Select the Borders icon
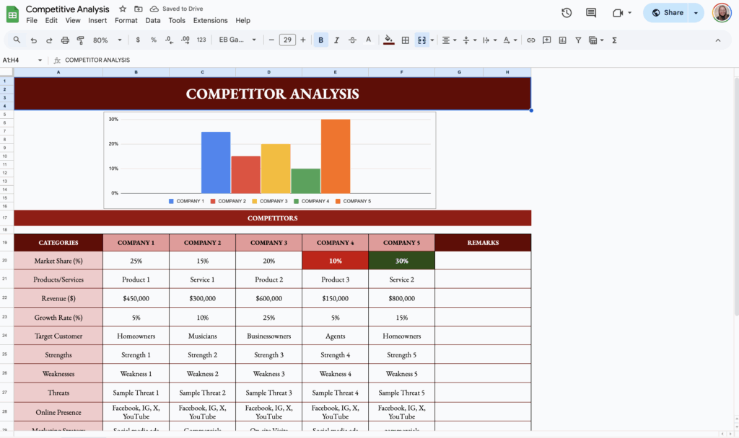 [406, 40]
